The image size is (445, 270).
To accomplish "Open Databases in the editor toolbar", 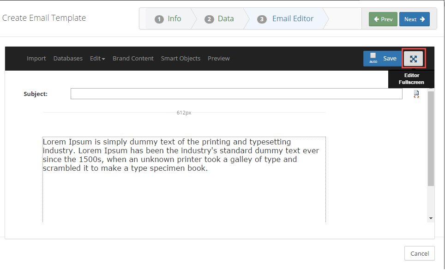I will 68,59.
